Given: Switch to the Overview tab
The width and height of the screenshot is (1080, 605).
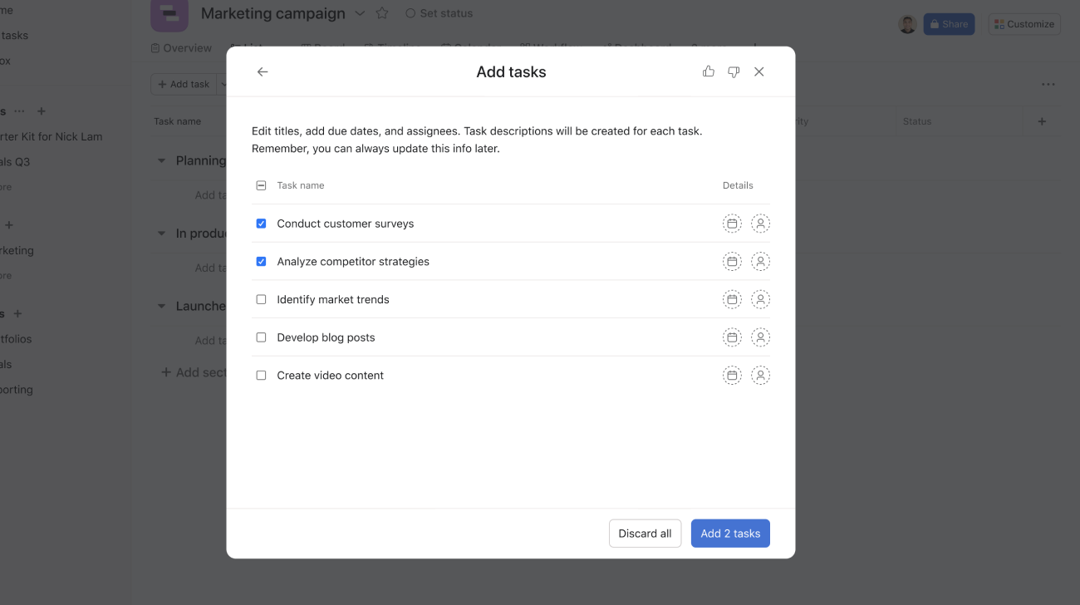Looking at the screenshot, I should tap(180, 47).
